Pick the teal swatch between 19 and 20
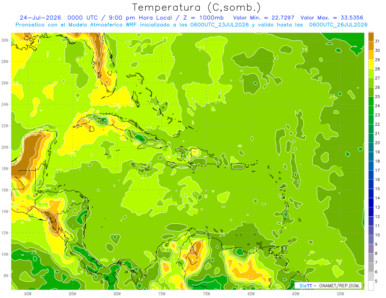Viewport: 386px width, 298px height. (371, 147)
